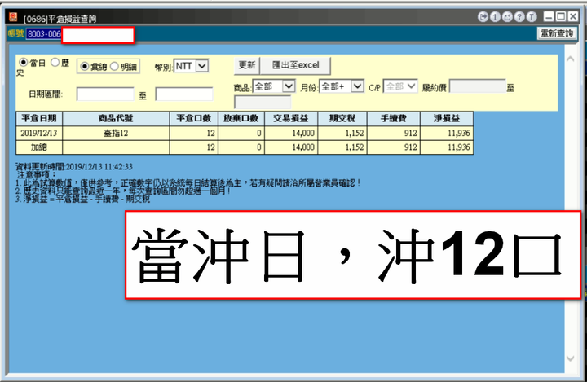Click the date cell 2019/12/13
This screenshot has width=587, height=382.
[x=39, y=134]
